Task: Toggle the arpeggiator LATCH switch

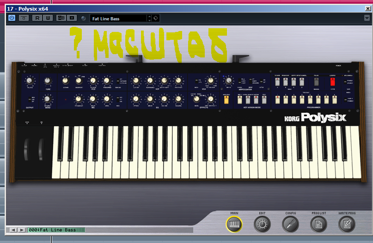Action: click(261, 81)
